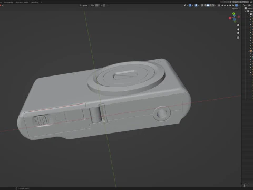Click the pan view hand icon

(x=238, y=29)
